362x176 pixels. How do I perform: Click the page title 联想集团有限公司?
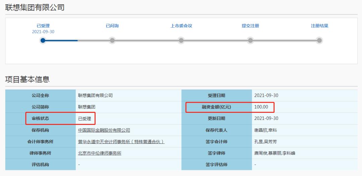tap(35, 8)
